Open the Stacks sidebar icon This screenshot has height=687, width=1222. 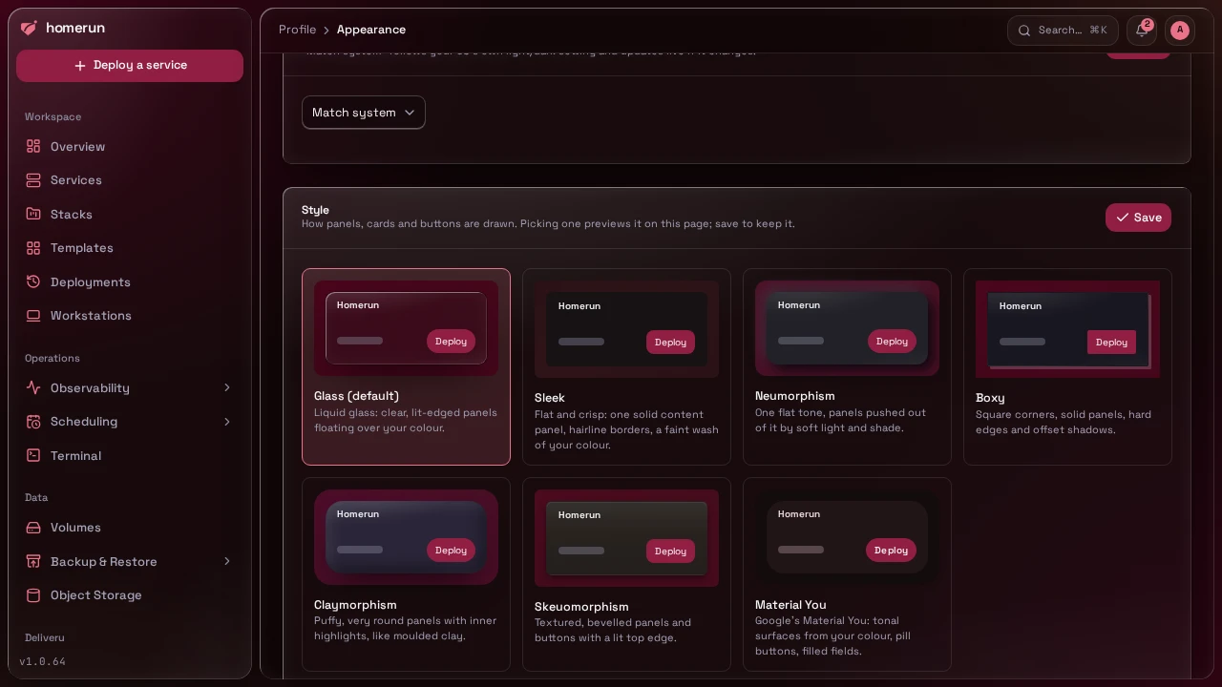33,214
